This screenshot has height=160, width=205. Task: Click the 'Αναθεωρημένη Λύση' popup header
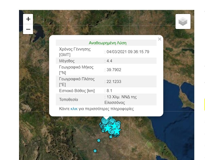pyautogui.click(x=107, y=43)
